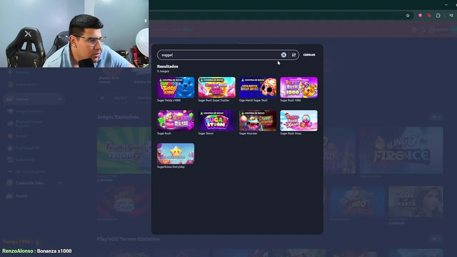Click the 'Sugar Rush' title text under second row
Image resolution: width=457 pixels, height=257 pixels.
(164, 133)
